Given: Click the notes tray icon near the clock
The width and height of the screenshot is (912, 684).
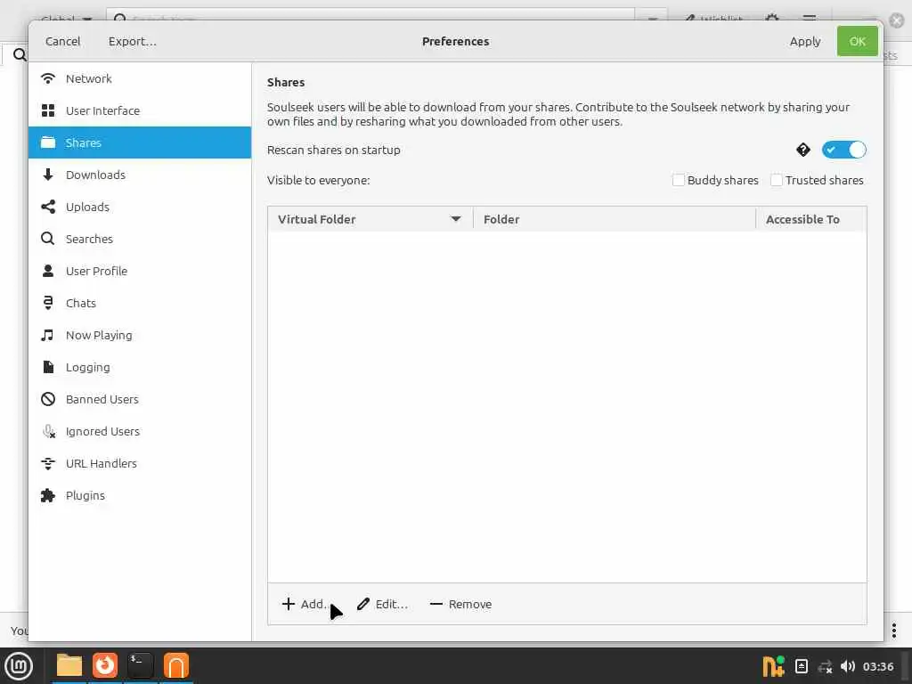Looking at the screenshot, I should coord(801,666).
